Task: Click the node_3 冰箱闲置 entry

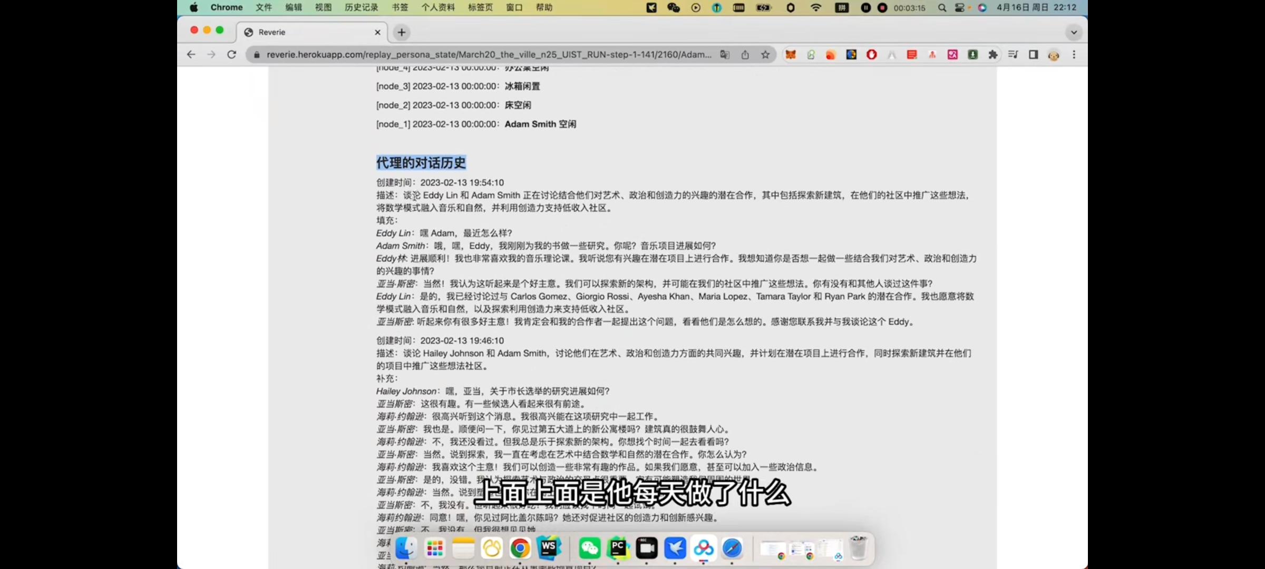Action: pos(458,86)
